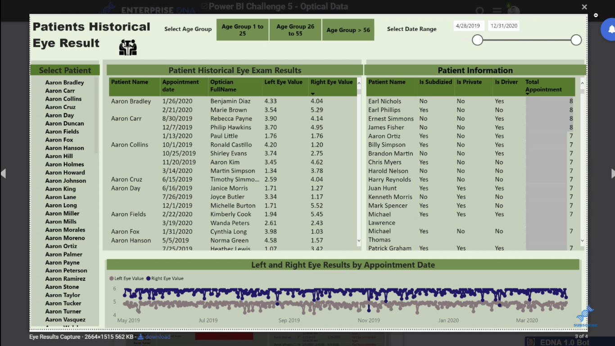Go to the previous image arrow
The image size is (615, 346).
(3, 173)
